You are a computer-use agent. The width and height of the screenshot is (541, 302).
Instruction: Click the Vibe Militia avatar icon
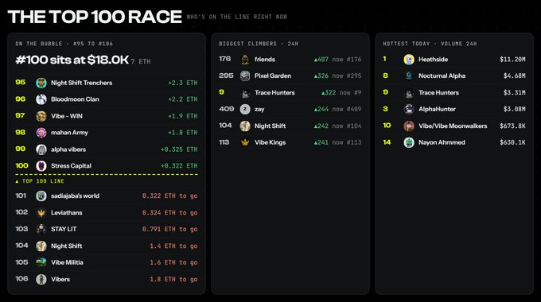[x=41, y=262]
